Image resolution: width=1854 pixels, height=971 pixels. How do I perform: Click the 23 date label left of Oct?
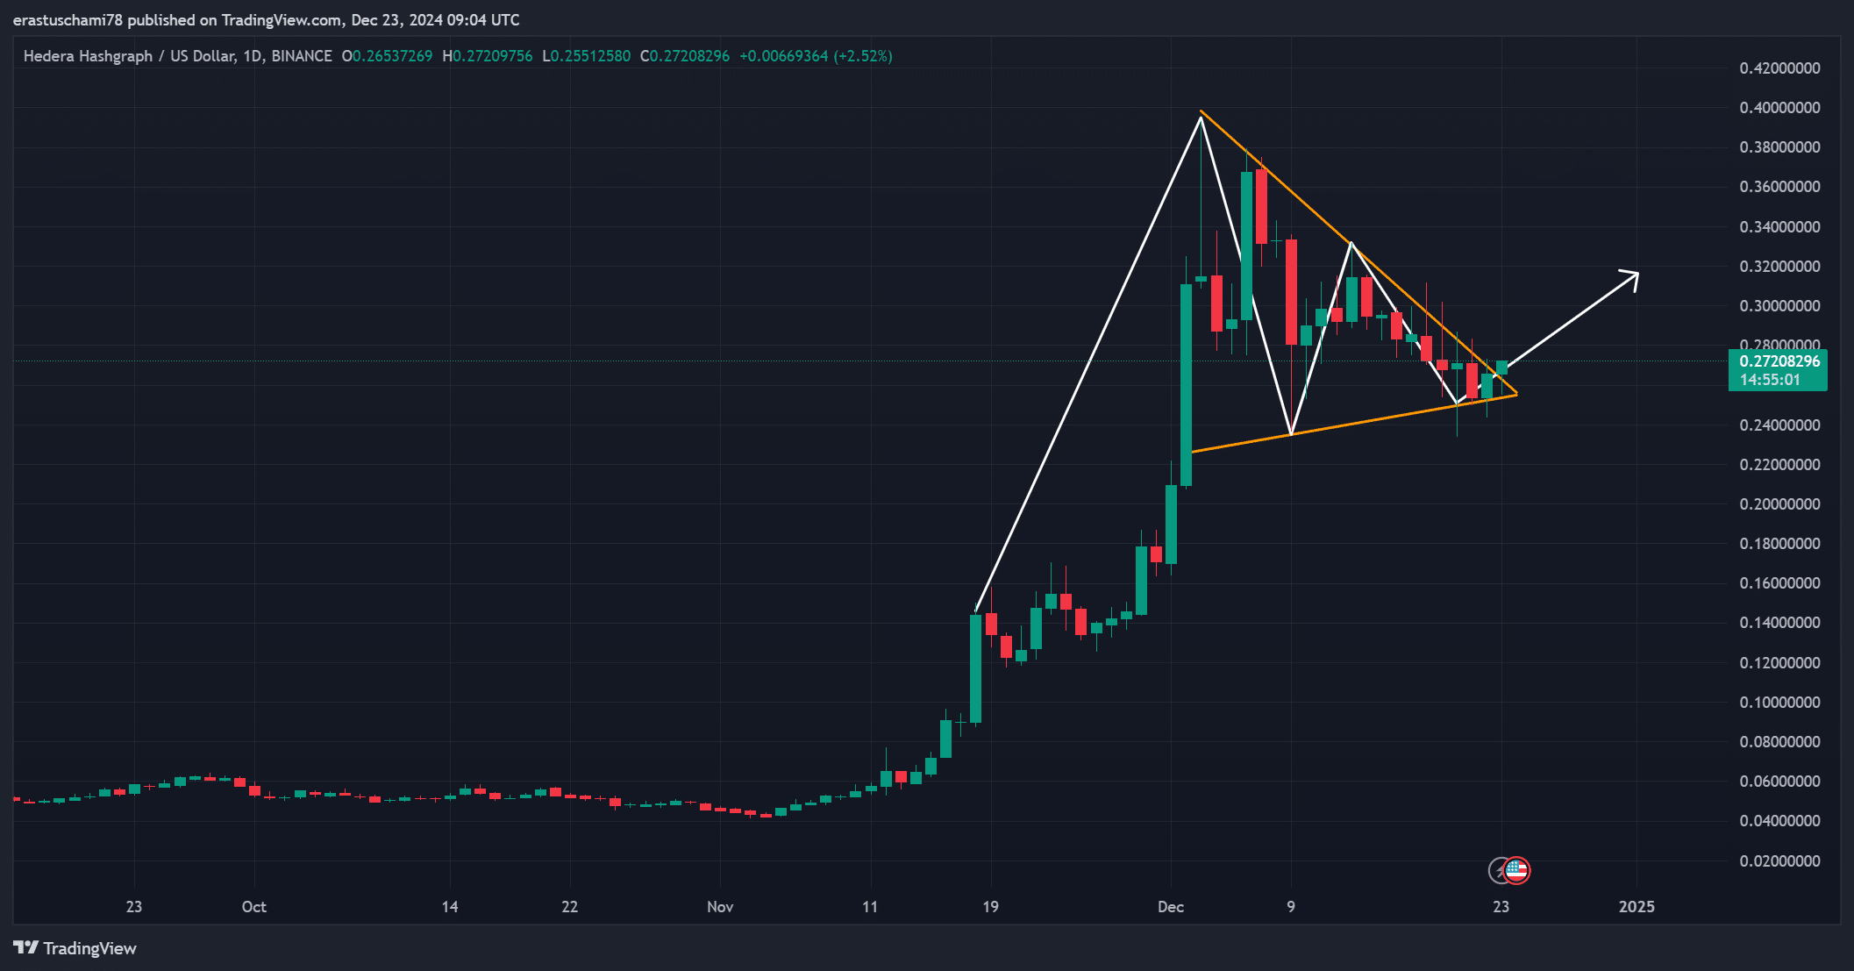click(134, 907)
